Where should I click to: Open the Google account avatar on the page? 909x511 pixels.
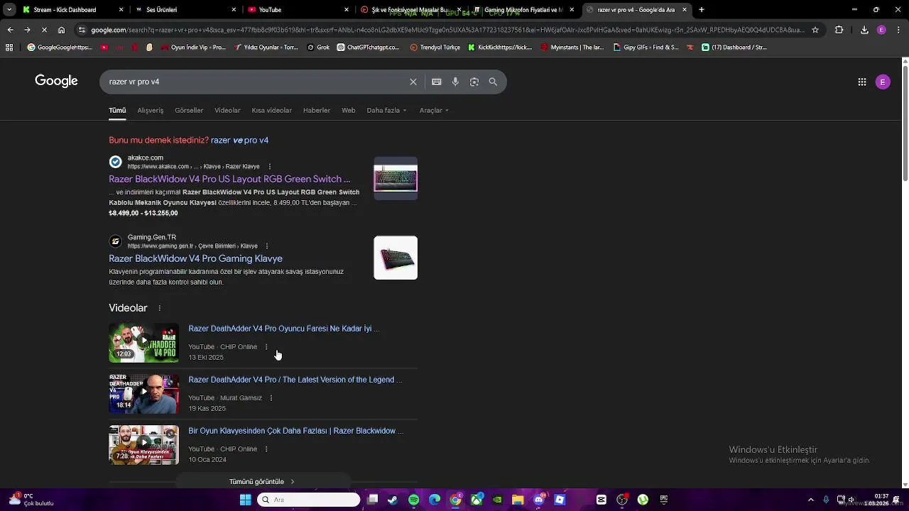coord(883,82)
